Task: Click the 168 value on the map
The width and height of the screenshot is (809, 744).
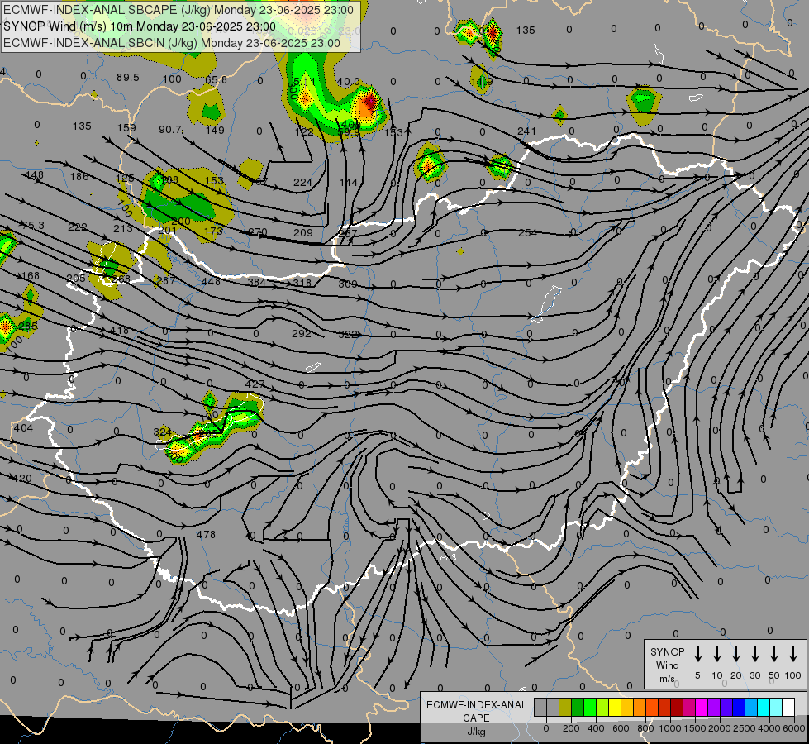Action: [31, 276]
